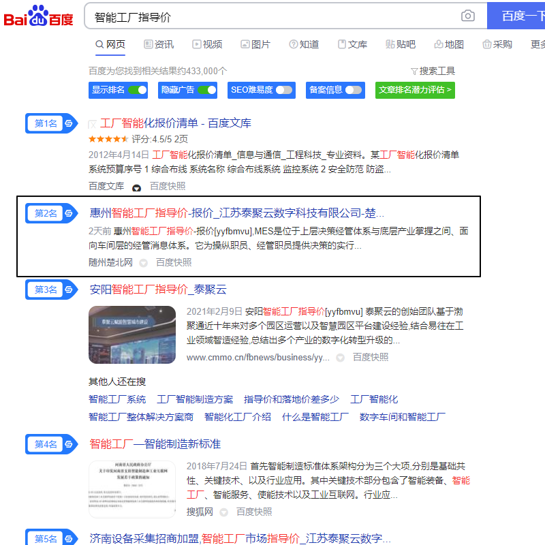Screen dimensions: 545x545
Task: Open 济南设备采集招商加盟 result title
Action: click(240, 538)
